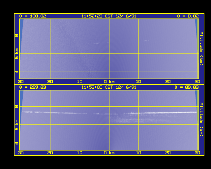Click the upper scan's Altitude (km) axis title

tap(201, 49)
